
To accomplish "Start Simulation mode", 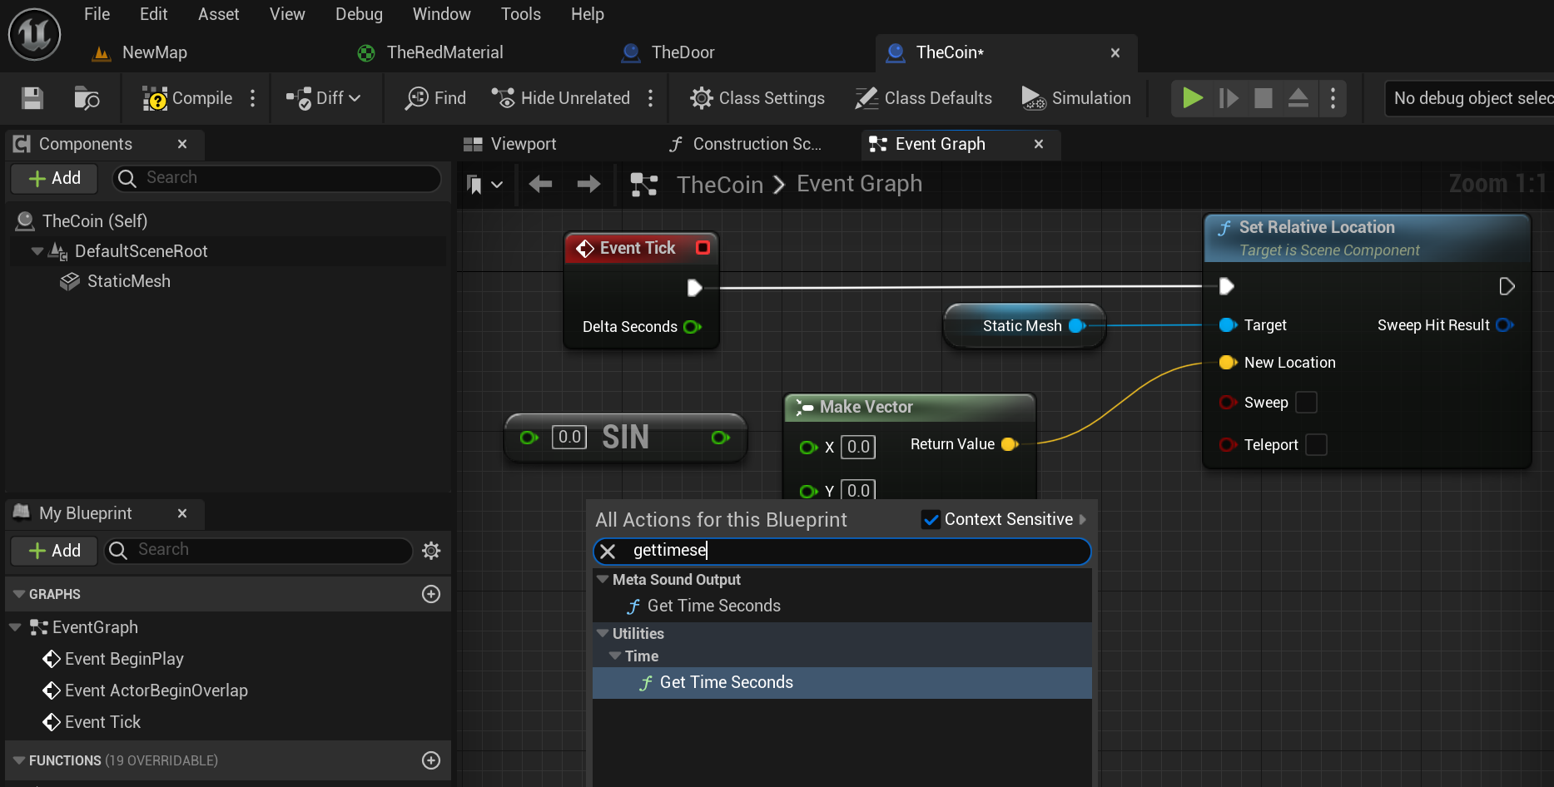I will pos(1075,98).
